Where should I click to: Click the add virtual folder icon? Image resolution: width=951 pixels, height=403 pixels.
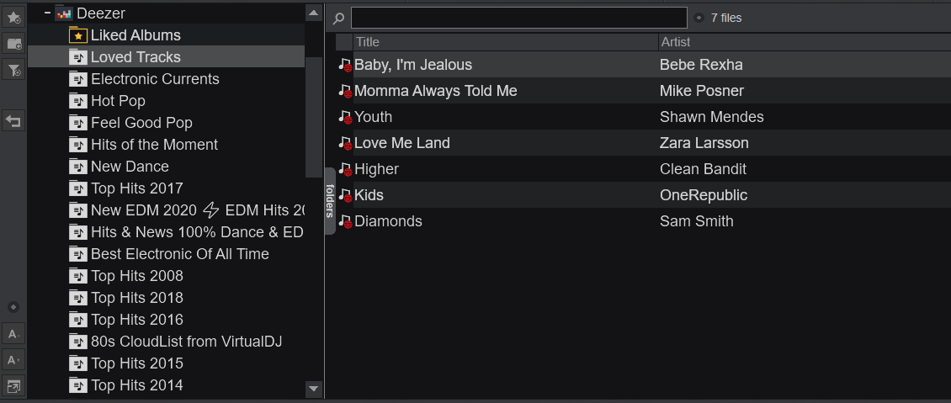pyautogui.click(x=13, y=43)
